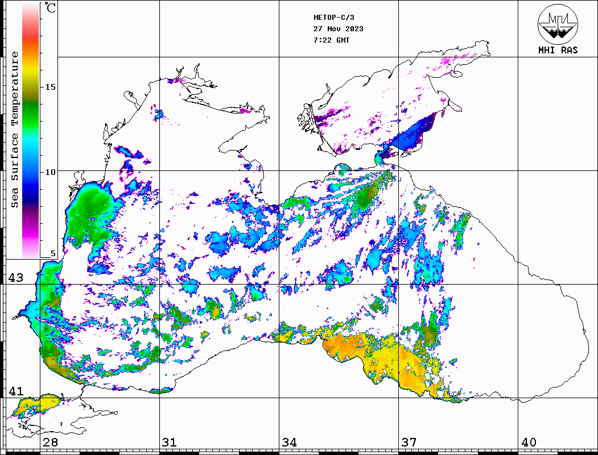
Task: Click latitude label '43'
Action: coord(16,278)
